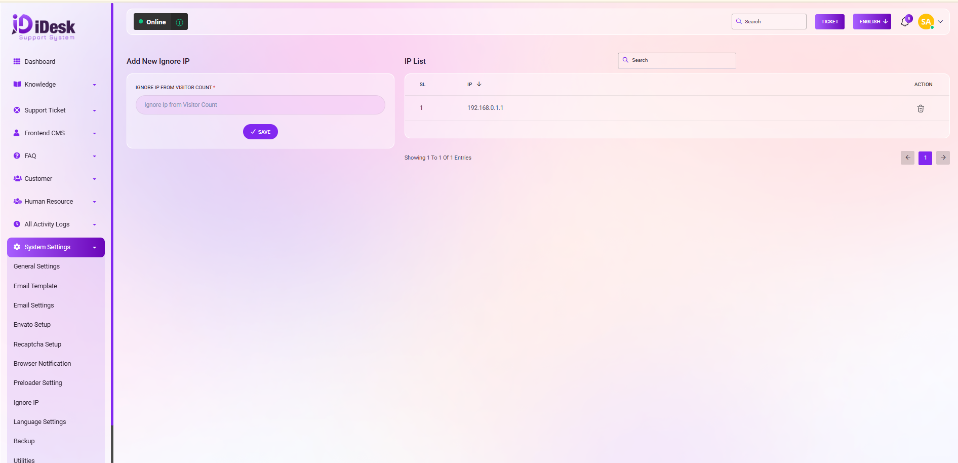This screenshot has width=958, height=463.
Task: Open the Email Template settings page
Action: coord(35,286)
